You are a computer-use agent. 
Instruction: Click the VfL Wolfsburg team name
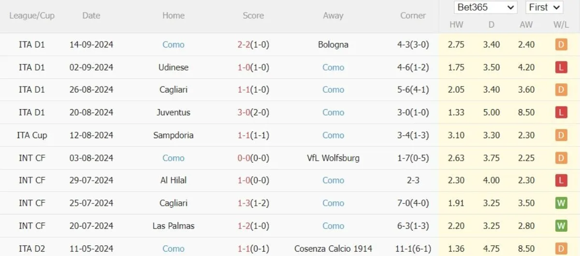(333, 158)
